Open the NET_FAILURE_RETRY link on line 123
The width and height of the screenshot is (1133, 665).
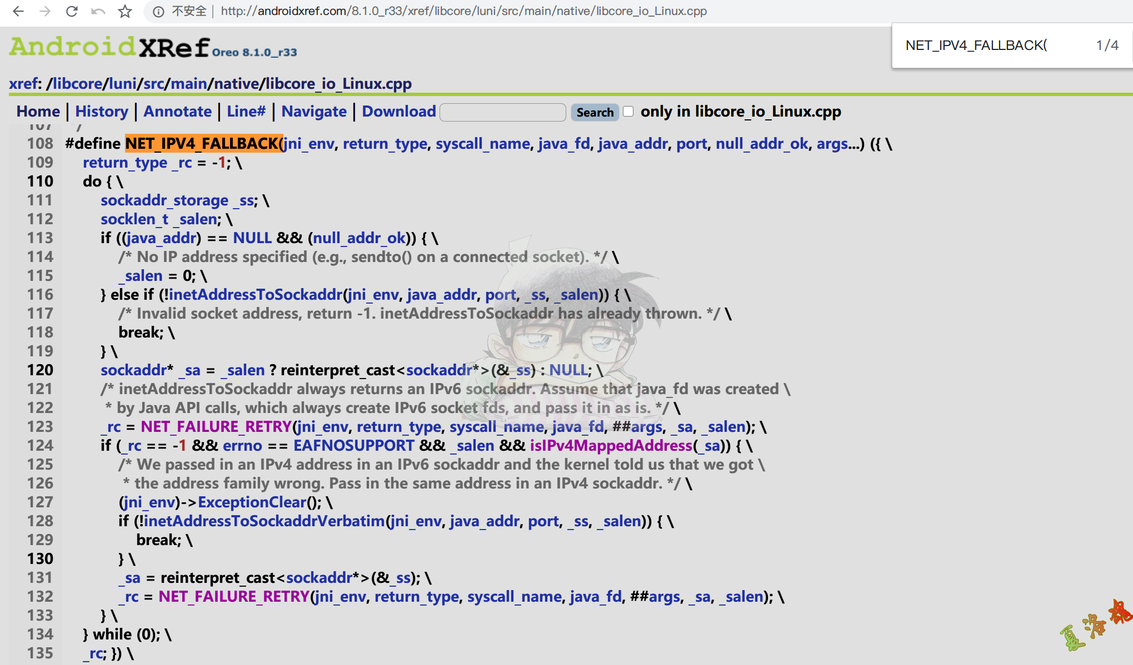pyautogui.click(x=216, y=427)
